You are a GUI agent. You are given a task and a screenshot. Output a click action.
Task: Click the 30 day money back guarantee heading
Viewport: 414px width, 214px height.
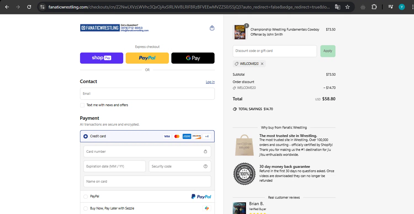[285, 167]
